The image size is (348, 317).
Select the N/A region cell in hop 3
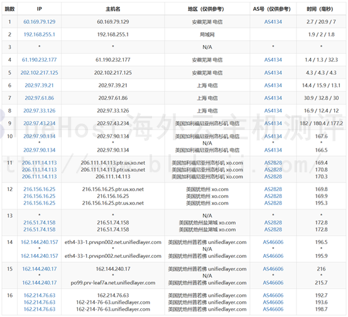point(207,47)
